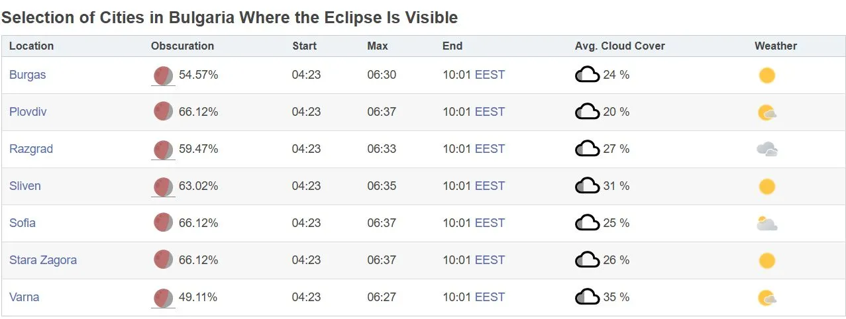This screenshot has width=846, height=319.
Task: Click the Location column header
Action: pyautogui.click(x=31, y=46)
